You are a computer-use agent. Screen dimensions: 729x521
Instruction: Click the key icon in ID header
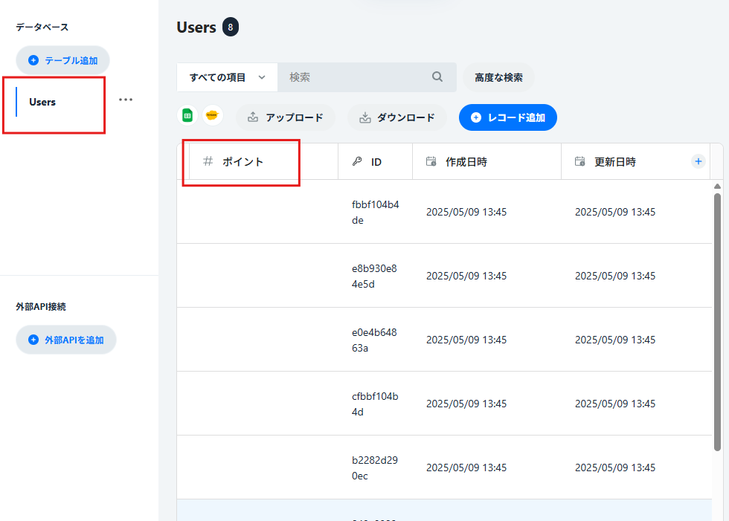pyautogui.click(x=357, y=161)
